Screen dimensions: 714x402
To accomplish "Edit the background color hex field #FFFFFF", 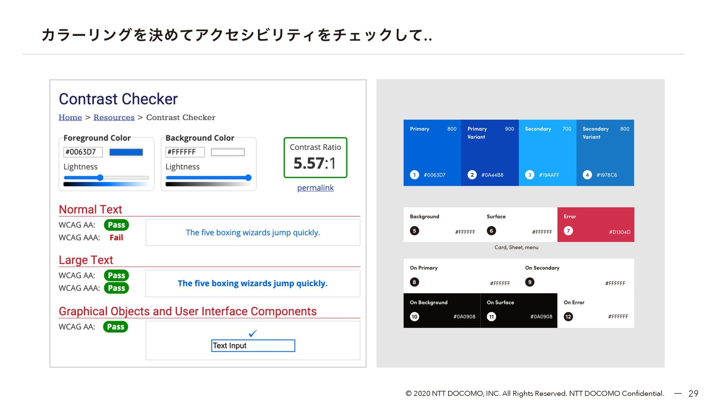I will coord(185,152).
